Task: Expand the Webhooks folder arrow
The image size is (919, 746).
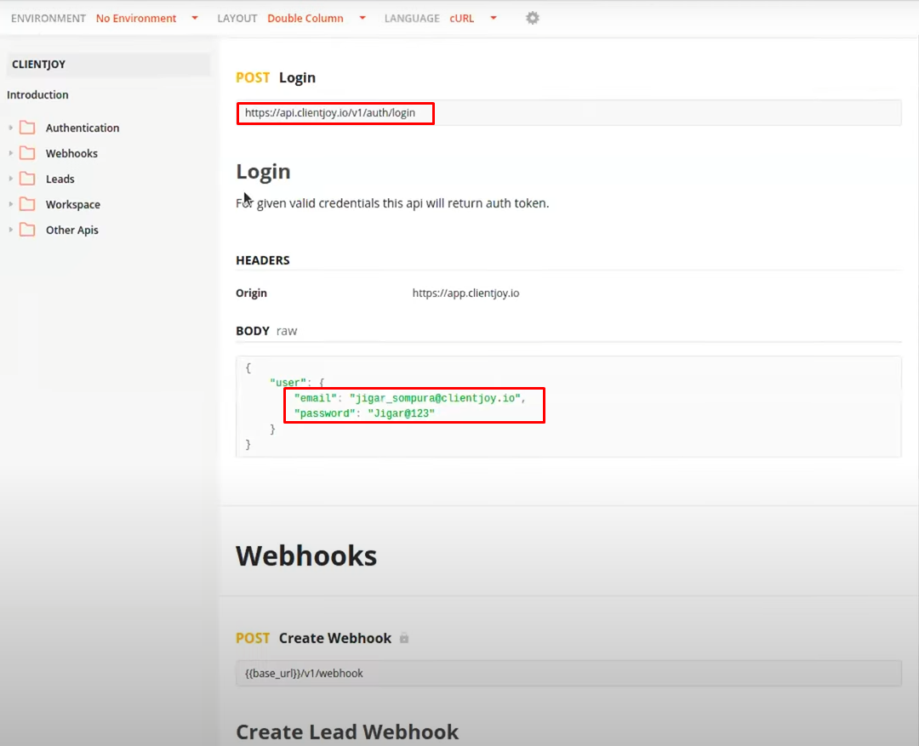Action: (x=10, y=153)
